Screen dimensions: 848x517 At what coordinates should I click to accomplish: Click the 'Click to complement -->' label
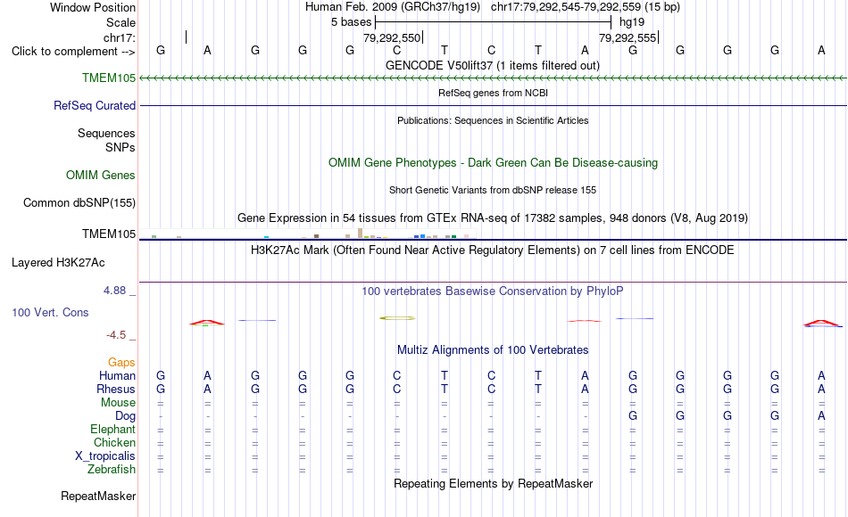73,52
